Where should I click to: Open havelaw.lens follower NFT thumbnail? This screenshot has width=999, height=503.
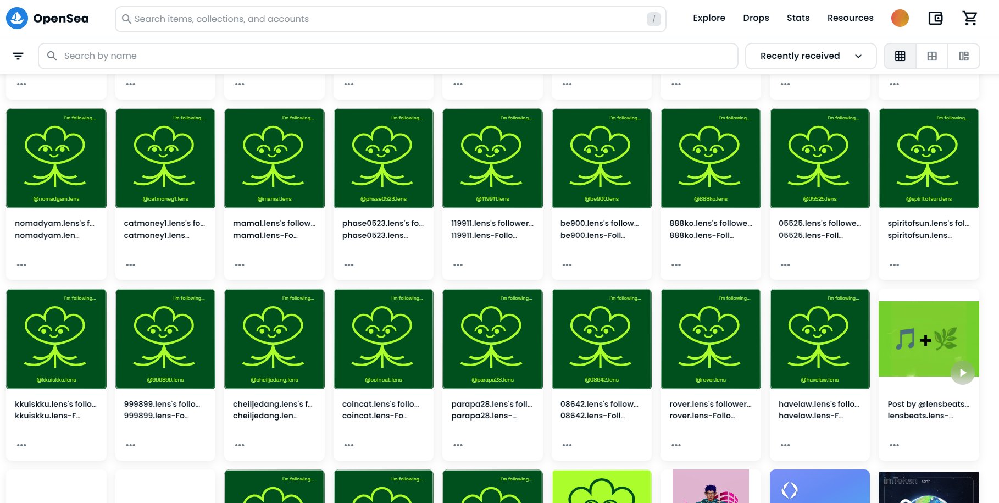820,339
